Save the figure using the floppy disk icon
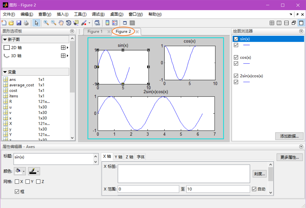Screen dimensions: 306x208 coord(19,23)
